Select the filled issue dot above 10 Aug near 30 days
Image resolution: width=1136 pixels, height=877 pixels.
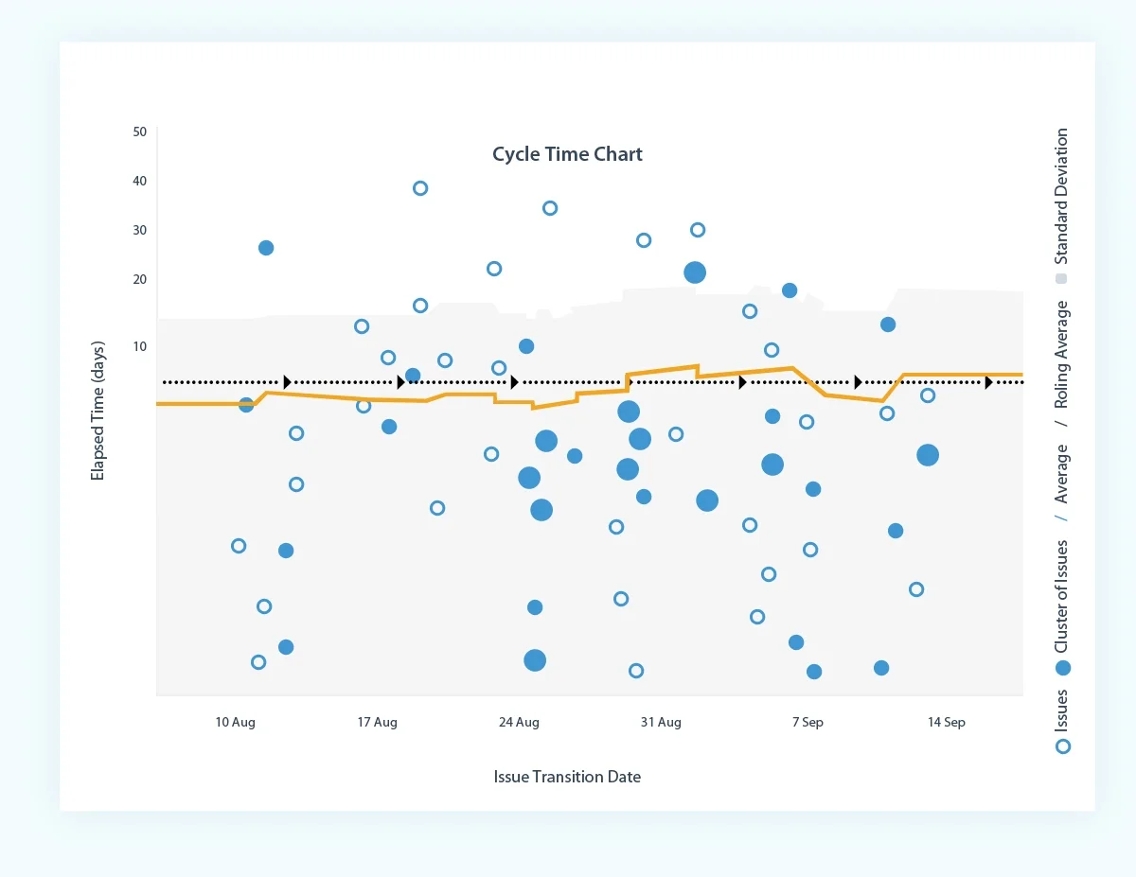pyautogui.click(x=266, y=248)
